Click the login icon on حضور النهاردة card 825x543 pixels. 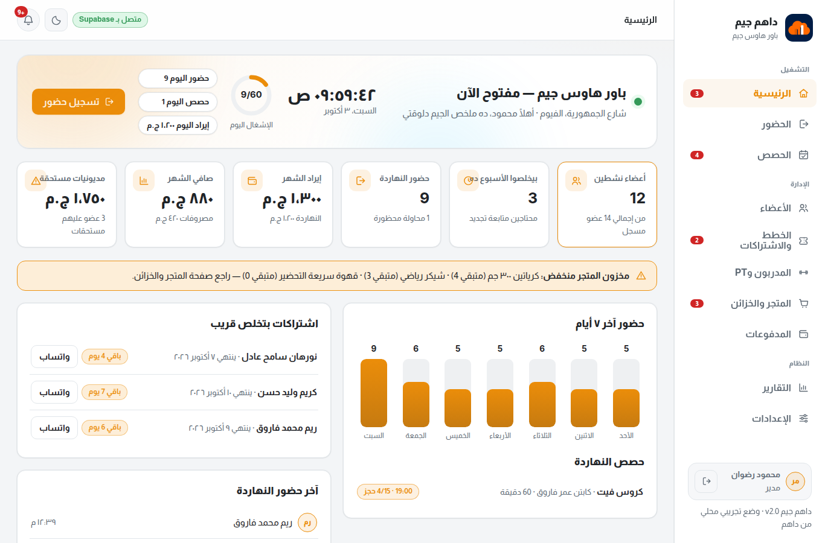(361, 180)
